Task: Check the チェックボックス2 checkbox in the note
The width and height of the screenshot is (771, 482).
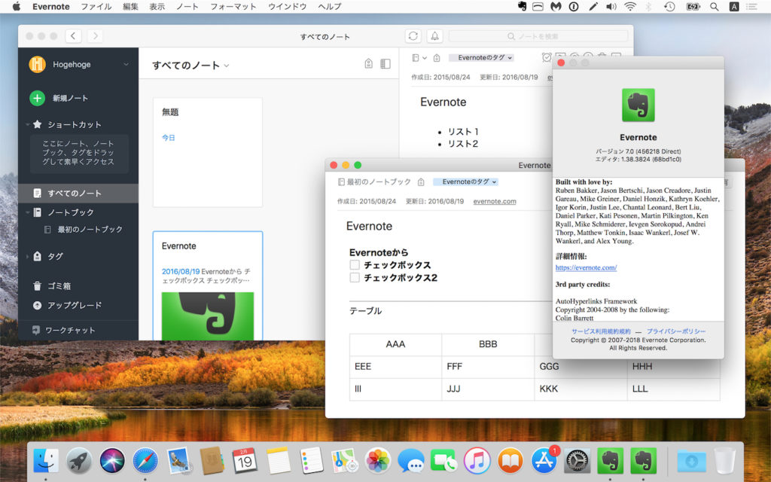Action: tap(355, 277)
